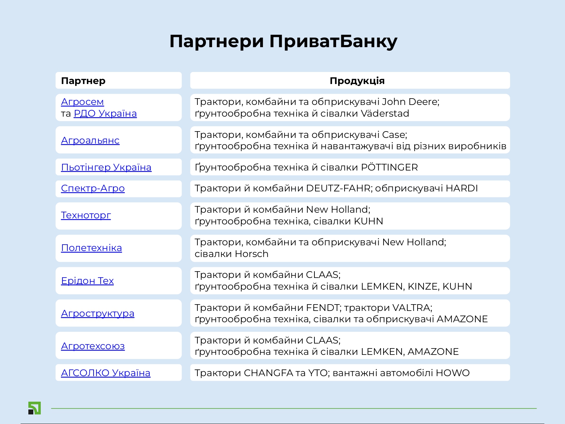Screen dimensions: 565x424
Task: Visit the Спектр-Агро link
Action: (93, 188)
